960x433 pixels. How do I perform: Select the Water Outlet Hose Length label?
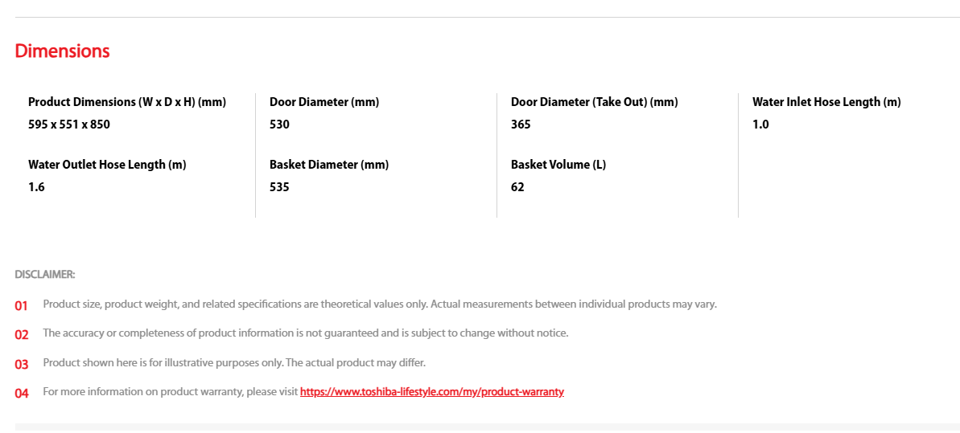coord(107,165)
